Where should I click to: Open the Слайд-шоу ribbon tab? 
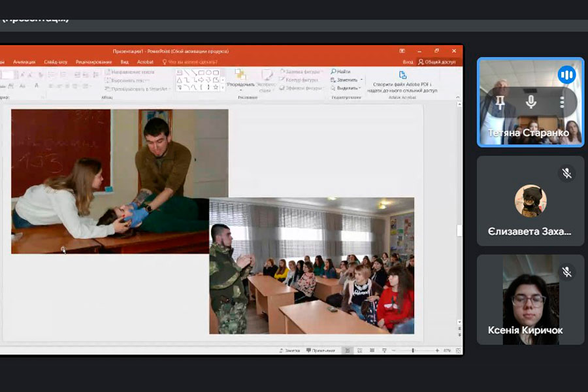click(56, 62)
